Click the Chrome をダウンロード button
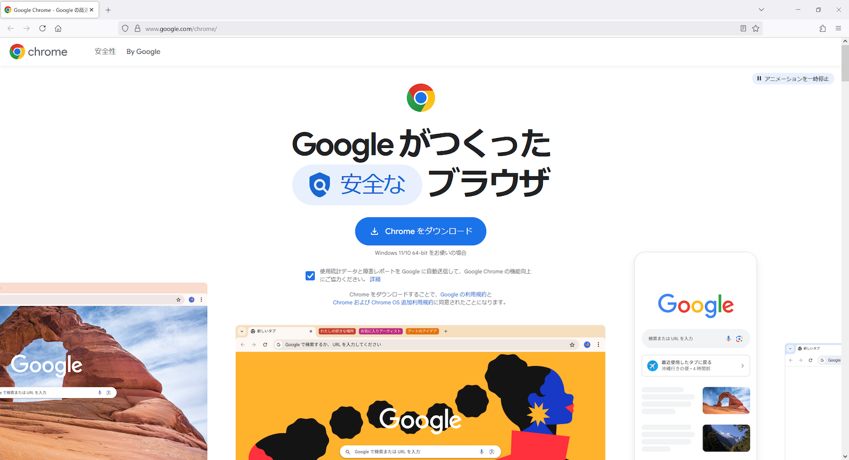Viewport: 849px width, 460px height. click(x=421, y=231)
